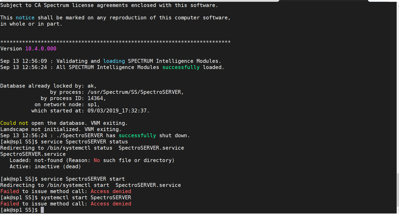
Task: Click the "systemctl start SpectroSERVER" command
Action: (86, 197)
